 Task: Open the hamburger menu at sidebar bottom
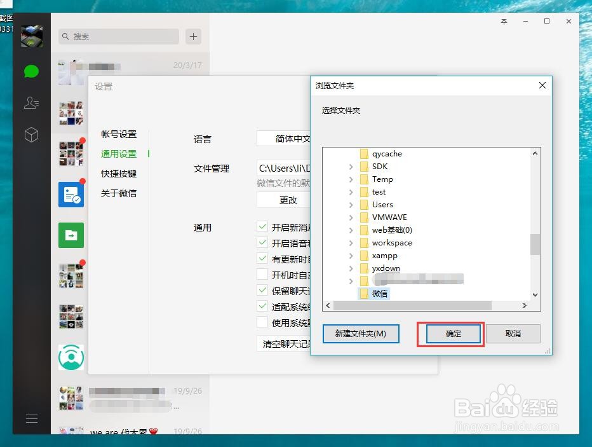(31, 418)
